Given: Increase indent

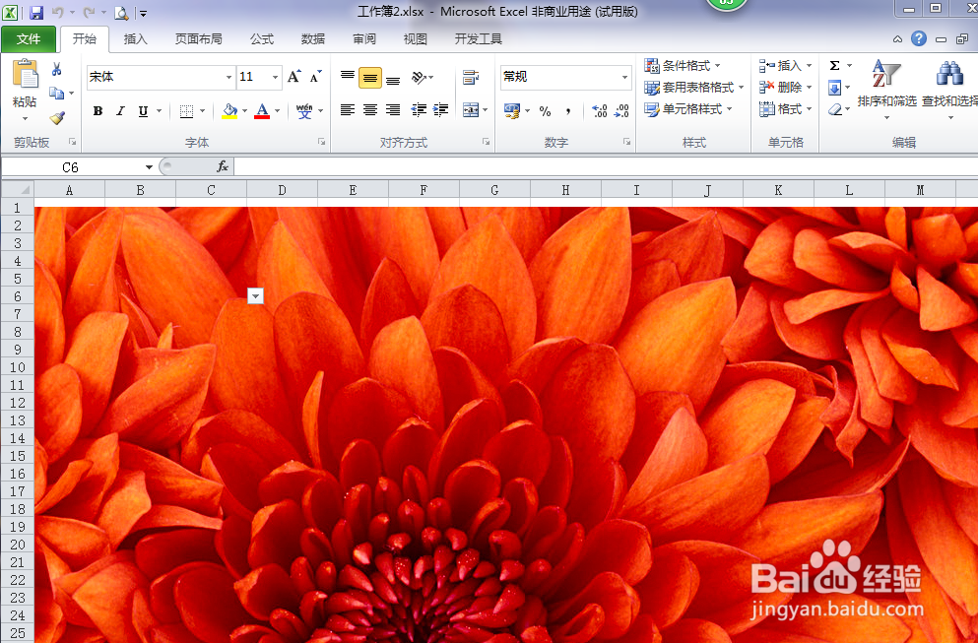Looking at the screenshot, I should coord(440,110).
